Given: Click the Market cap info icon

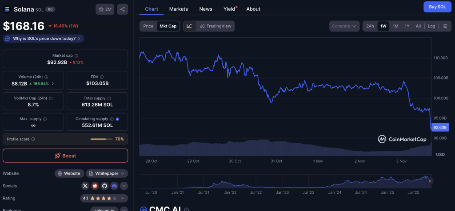Looking at the screenshot, I should tap(76, 55).
